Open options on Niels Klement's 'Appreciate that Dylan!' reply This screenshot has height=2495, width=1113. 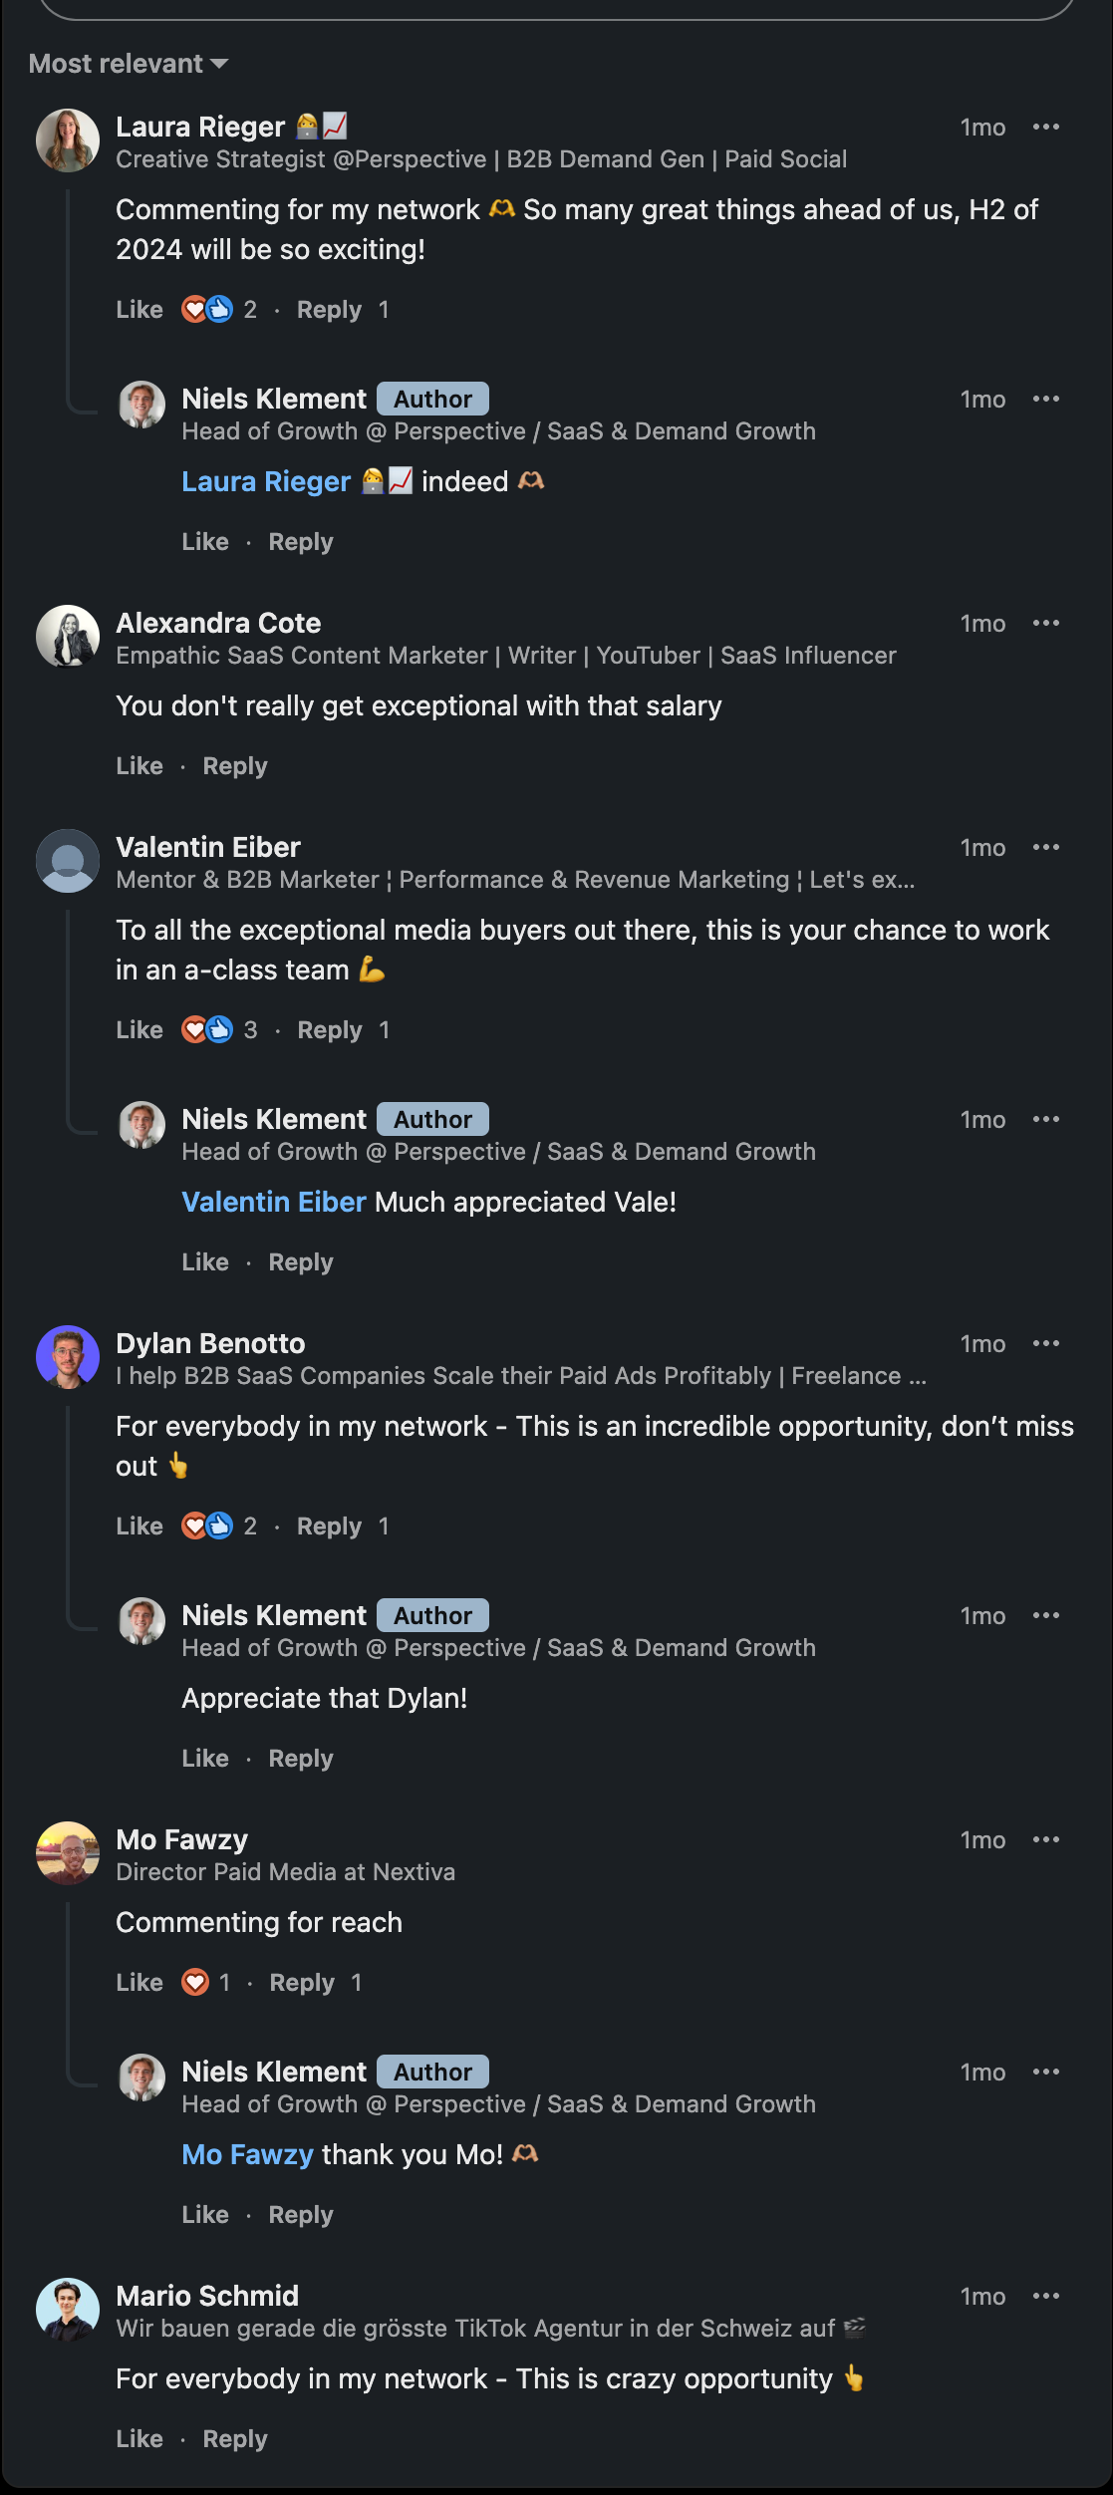click(x=1045, y=1616)
